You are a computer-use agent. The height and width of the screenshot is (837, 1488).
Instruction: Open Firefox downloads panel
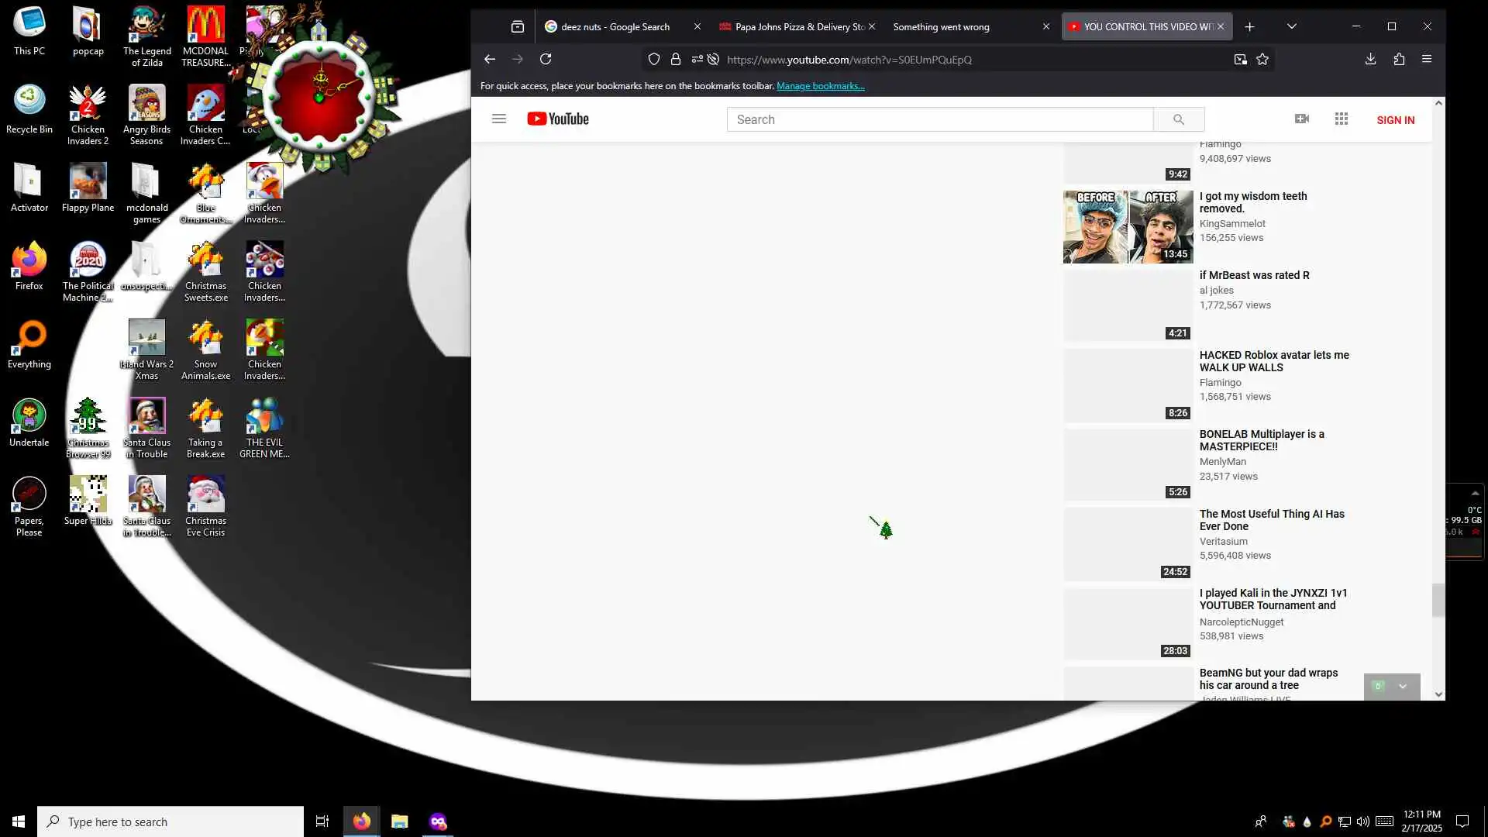pyautogui.click(x=1370, y=59)
